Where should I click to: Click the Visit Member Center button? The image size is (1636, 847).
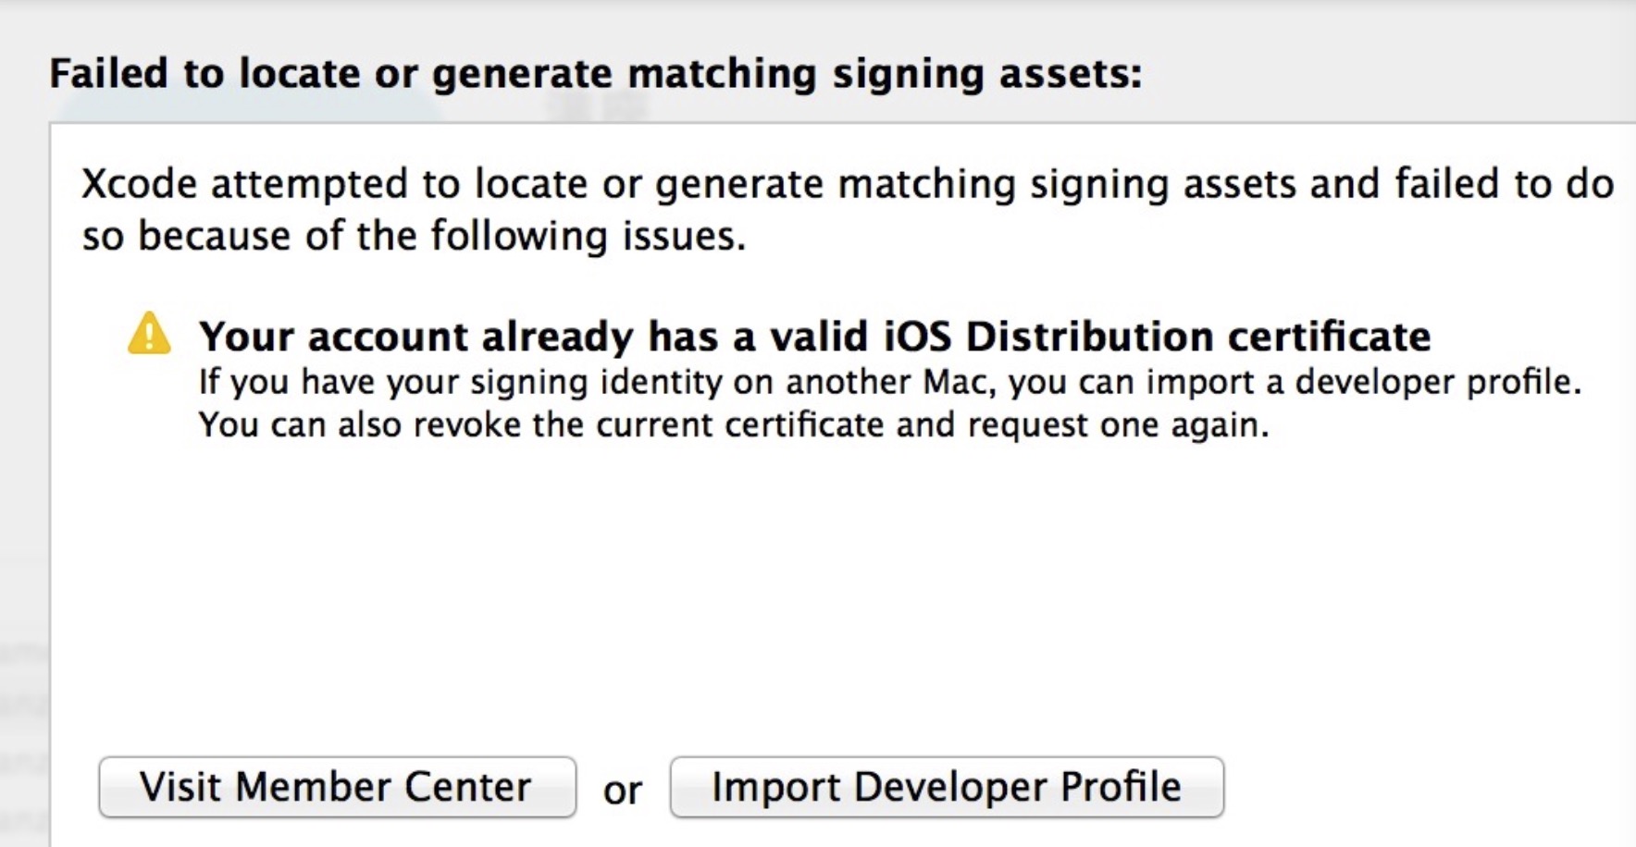337,787
